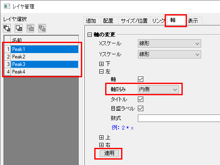Image resolution: width=220 pixels, height=165 pixels.
Task: Click row number 3 in layer list
Action: 8,64
